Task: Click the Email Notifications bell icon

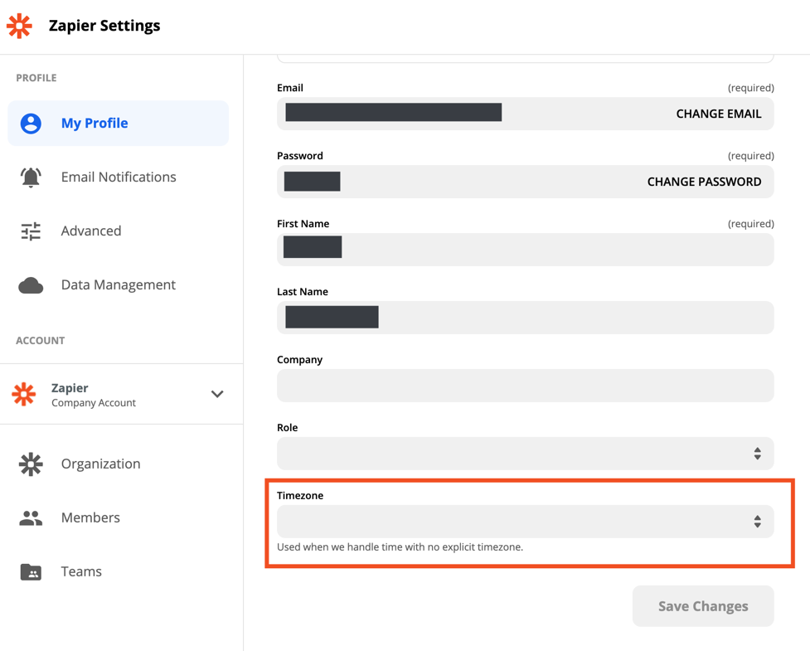Action: tap(31, 177)
